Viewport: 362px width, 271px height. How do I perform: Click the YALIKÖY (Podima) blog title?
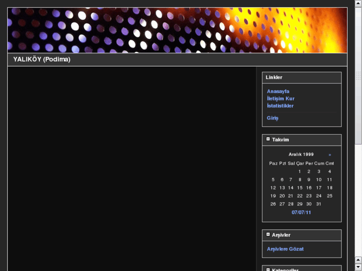[42, 60]
